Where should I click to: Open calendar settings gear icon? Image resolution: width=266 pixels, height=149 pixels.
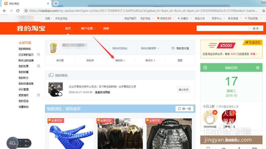pyautogui.click(x=258, y=68)
